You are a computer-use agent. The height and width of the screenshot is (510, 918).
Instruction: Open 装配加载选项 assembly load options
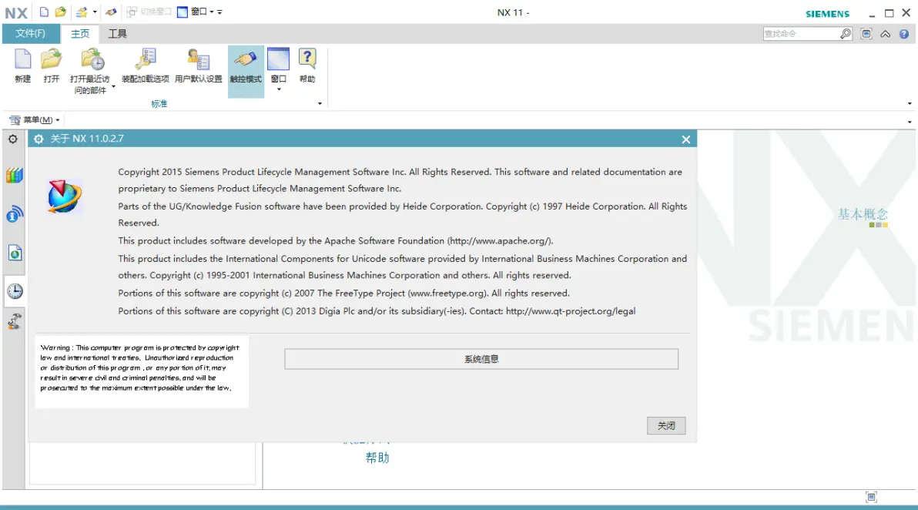(x=146, y=65)
